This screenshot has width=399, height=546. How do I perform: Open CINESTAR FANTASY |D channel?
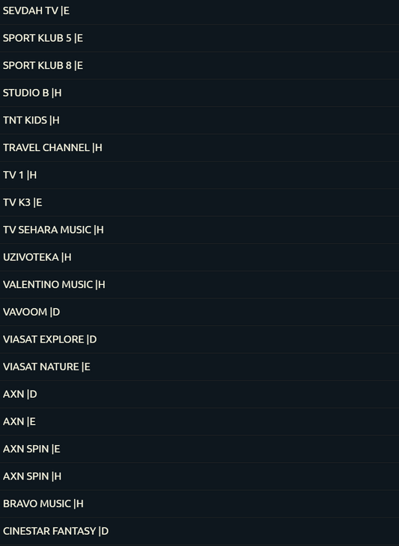pyautogui.click(x=199, y=531)
